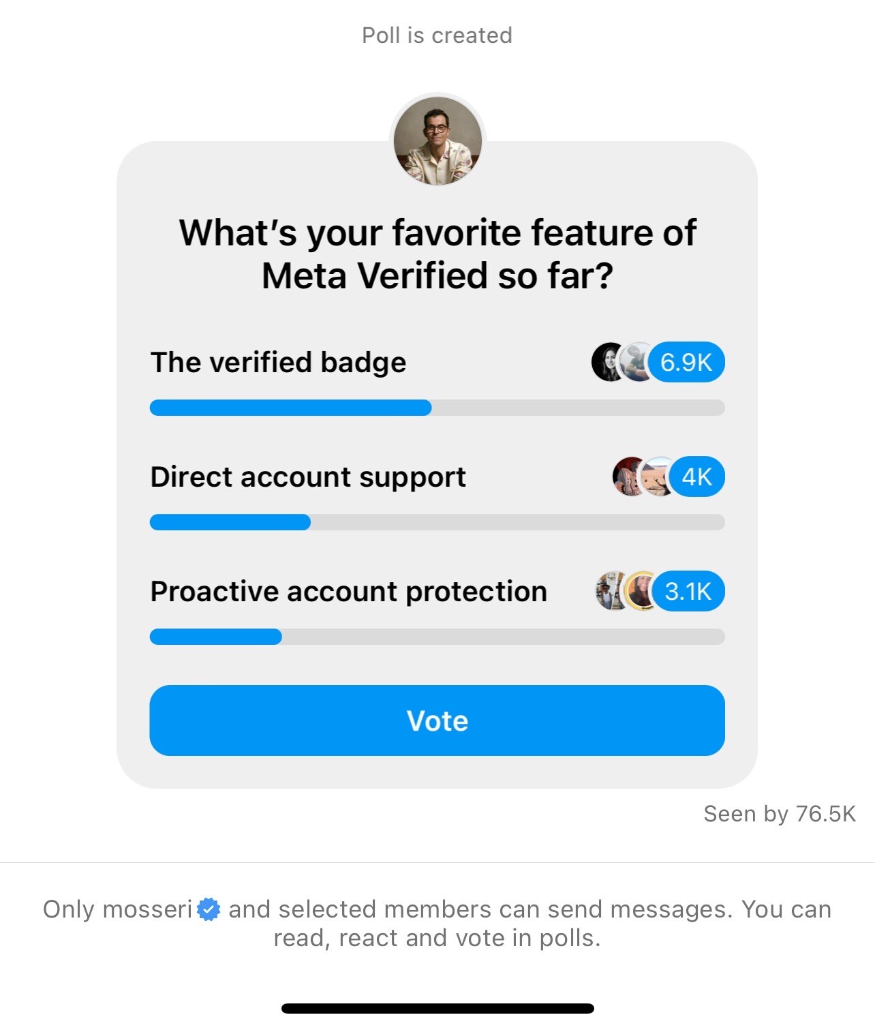Open the poll creator's profile picture

pos(437,141)
